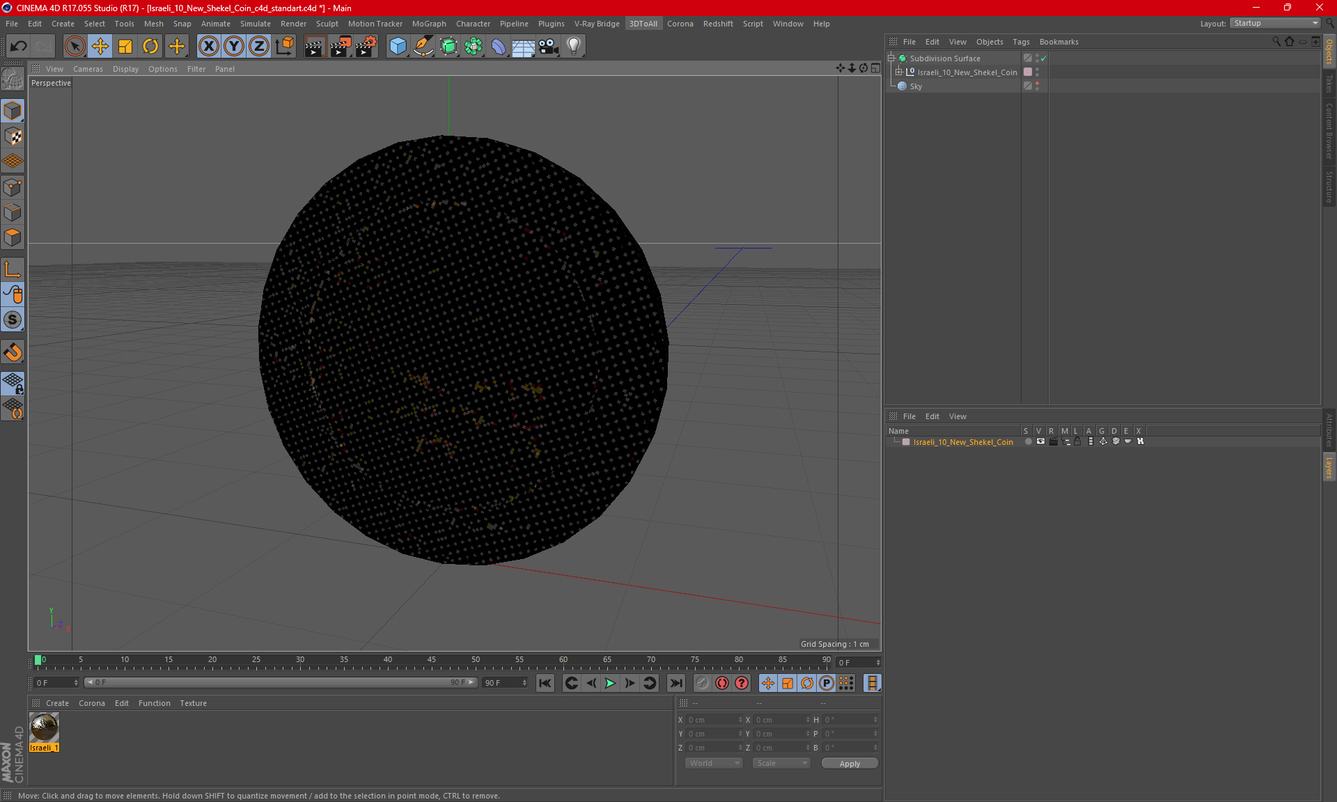Toggle Z axis lock
Screen dimensions: 1337x802
coord(259,47)
